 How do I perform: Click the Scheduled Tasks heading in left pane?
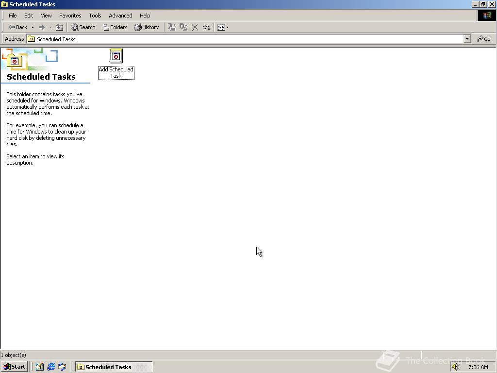(41, 77)
